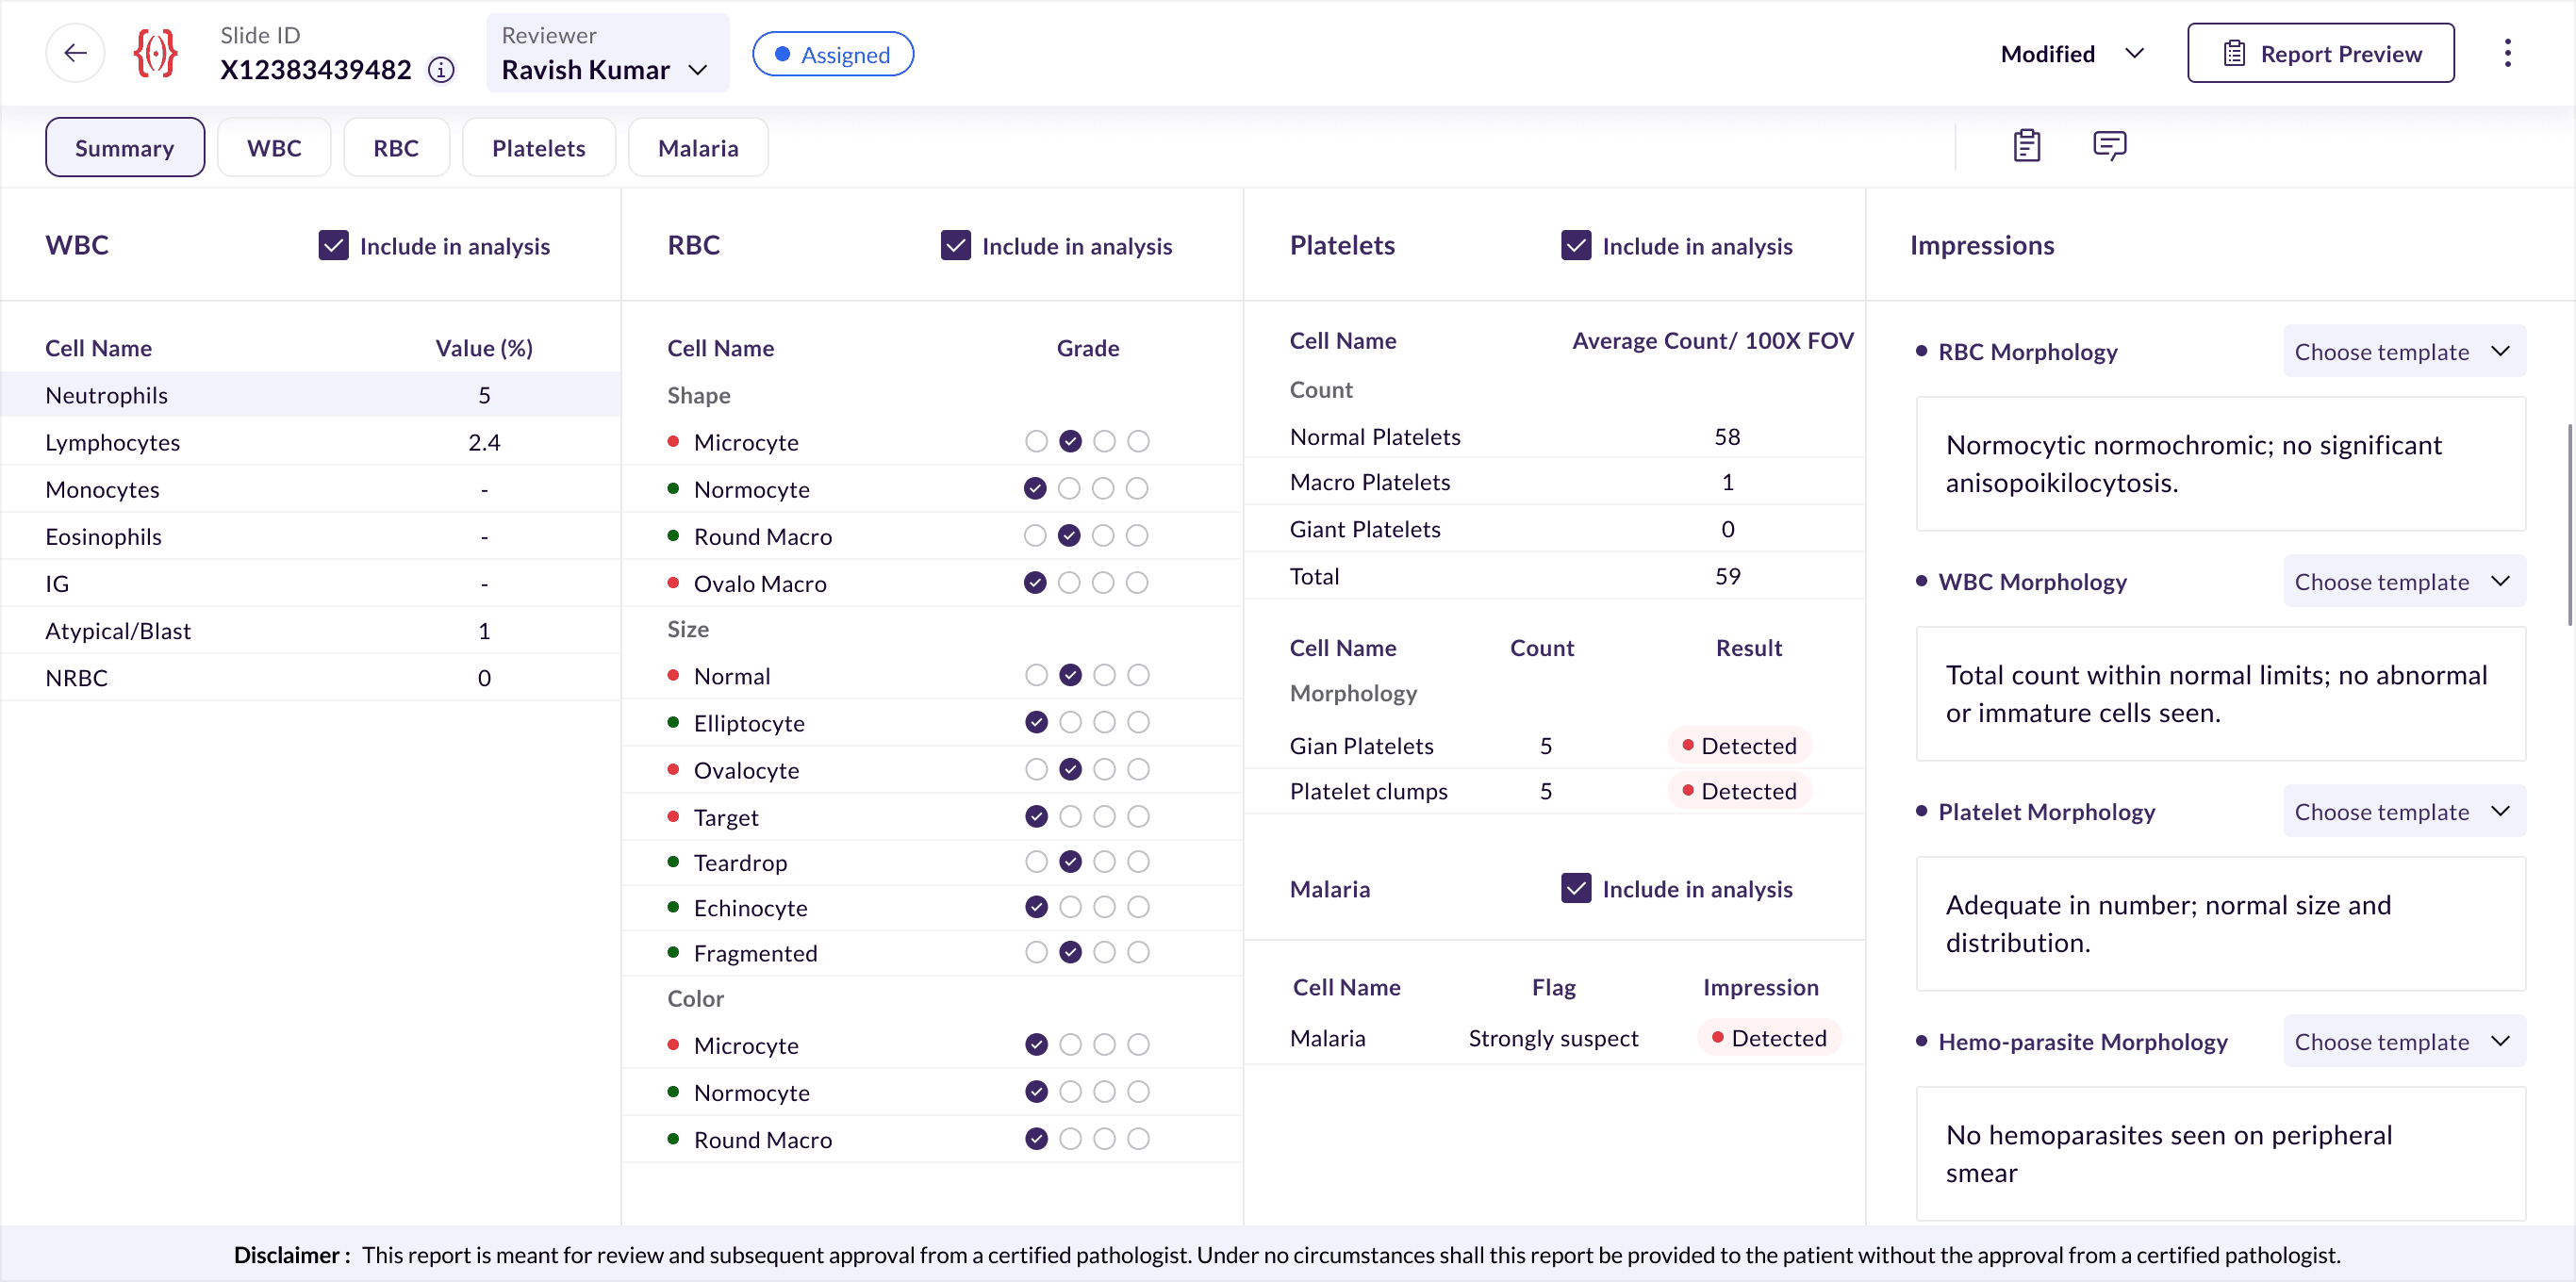
Task: Click the red app logo icon
Action: click(x=155, y=53)
